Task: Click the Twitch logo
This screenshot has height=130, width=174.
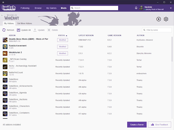Action: [9, 8]
